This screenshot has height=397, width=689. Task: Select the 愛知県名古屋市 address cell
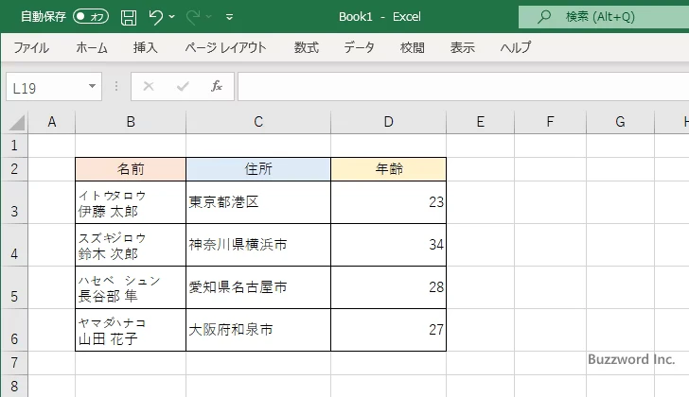pyautogui.click(x=258, y=287)
